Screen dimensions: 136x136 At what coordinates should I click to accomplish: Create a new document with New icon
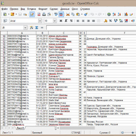click(5, 14)
